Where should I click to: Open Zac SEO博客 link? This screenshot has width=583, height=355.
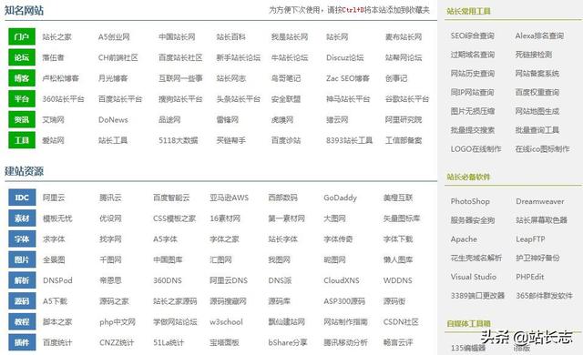point(348,78)
